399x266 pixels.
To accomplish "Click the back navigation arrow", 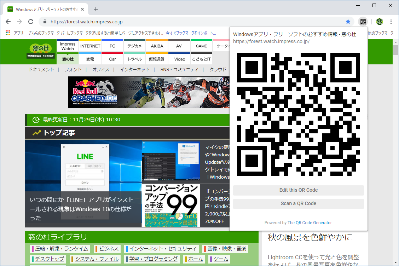I will click(8, 21).
